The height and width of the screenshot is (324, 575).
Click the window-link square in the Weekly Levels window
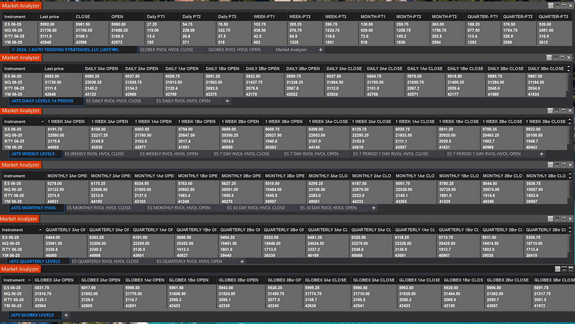[x=551, y=111]
